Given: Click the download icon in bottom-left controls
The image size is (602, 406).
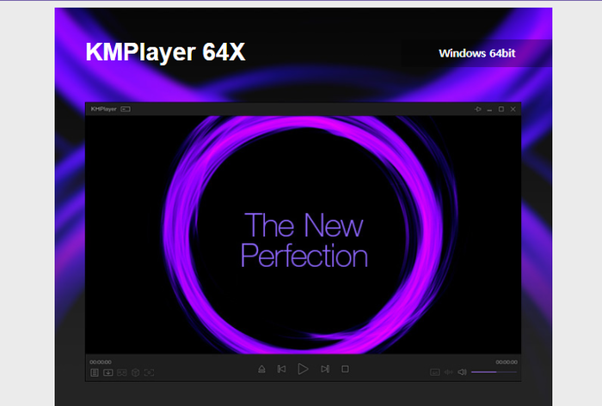Looking at the screenshot, I should click(x=108, y=373).
